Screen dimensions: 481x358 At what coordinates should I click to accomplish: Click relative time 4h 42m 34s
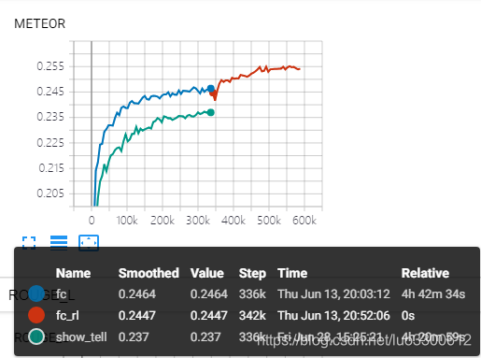[433, 294]
